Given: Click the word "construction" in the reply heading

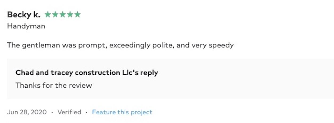Looking at the screenshot, I should pyautogui.click(x=97, y=72).
